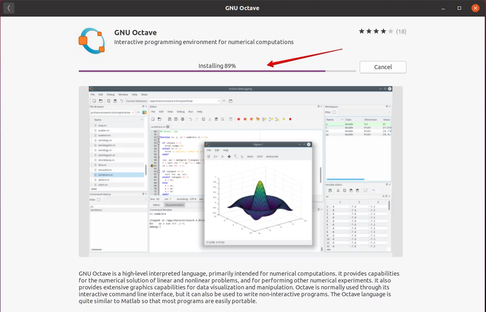Click the "GNU Octave" app name heading

[x=135, y=33]
